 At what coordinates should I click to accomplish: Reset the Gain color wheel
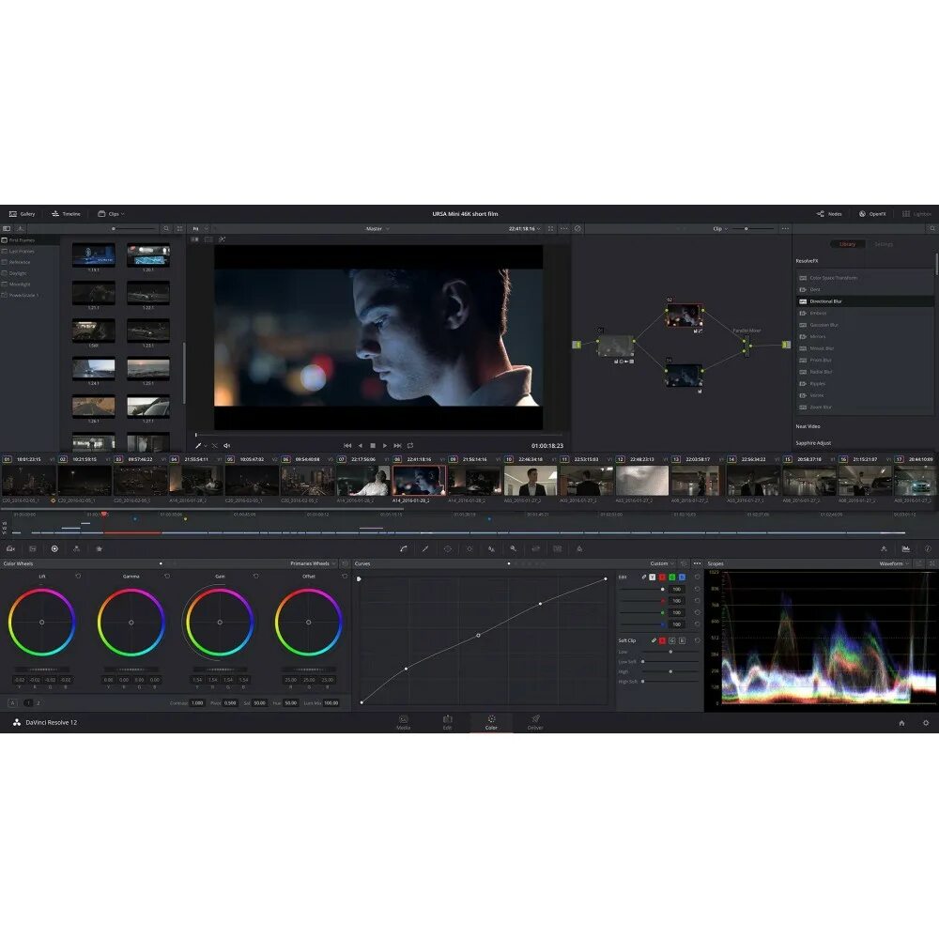[x=255, y=577]
